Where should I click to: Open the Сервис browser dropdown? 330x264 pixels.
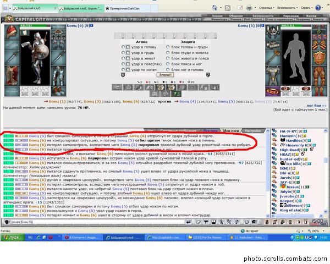307,8
